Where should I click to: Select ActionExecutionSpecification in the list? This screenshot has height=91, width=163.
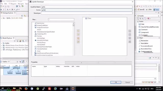[x=46, y=32]
